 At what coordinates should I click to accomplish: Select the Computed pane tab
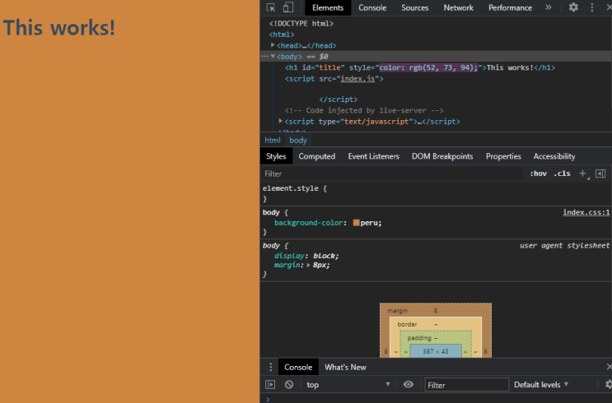(x=316, y=156)
